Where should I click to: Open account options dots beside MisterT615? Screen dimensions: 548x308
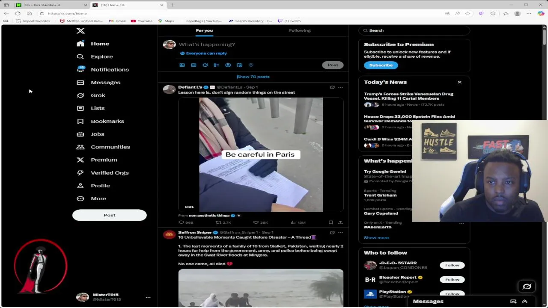(x=148, y=297)
